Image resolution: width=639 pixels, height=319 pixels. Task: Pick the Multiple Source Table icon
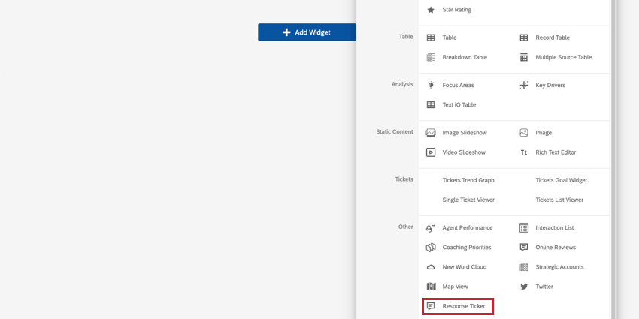524,57
